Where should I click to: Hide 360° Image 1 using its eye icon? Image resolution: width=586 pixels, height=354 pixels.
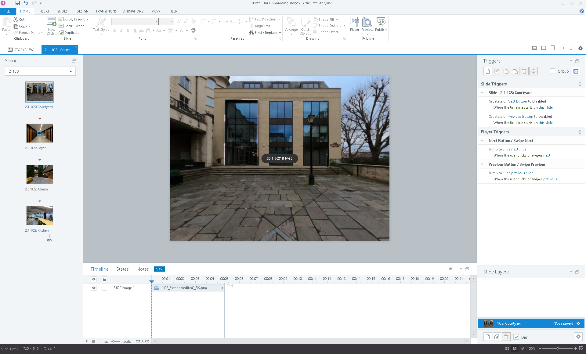94,287
